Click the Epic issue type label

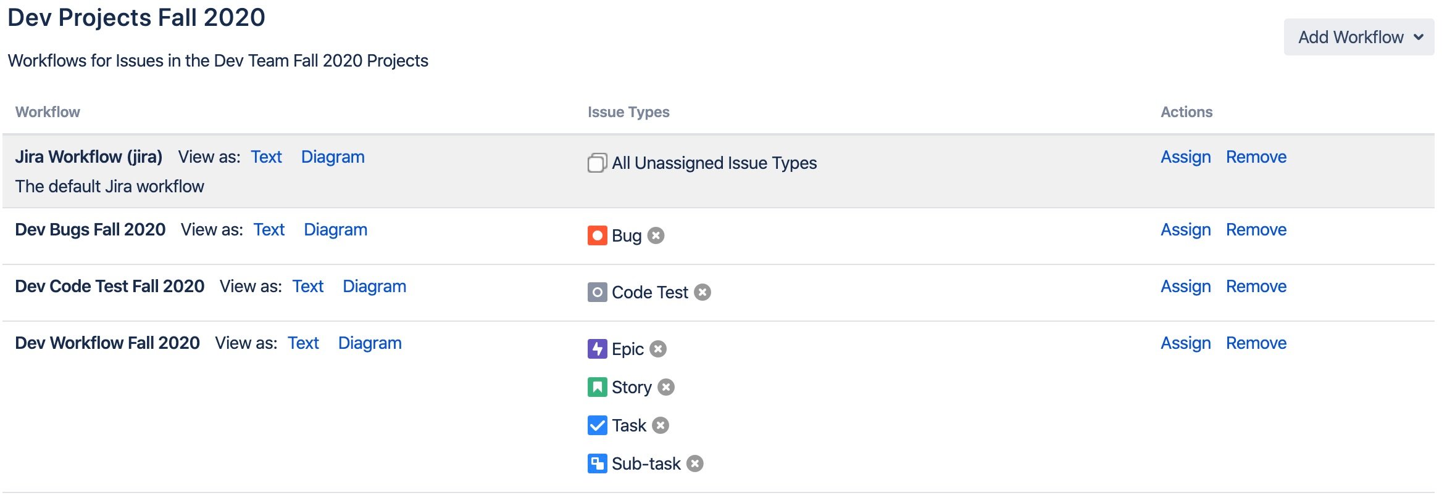point(628,349)
